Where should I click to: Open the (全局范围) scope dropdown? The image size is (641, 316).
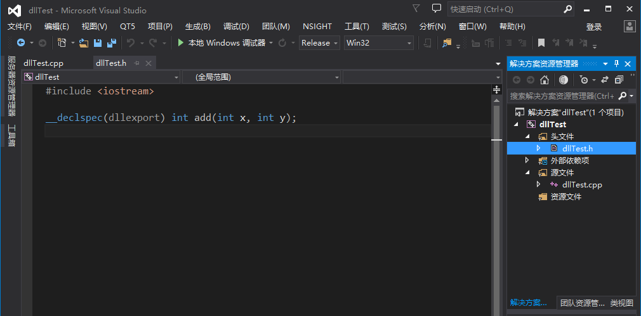click(x=261, y=77)
